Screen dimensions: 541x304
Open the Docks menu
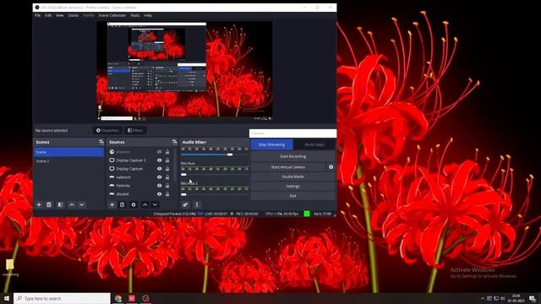click(x=74, y=15)
